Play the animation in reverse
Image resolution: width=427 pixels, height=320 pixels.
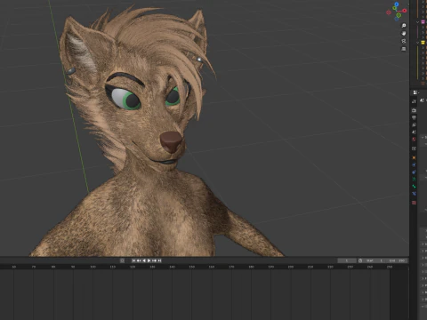point(144,260)
